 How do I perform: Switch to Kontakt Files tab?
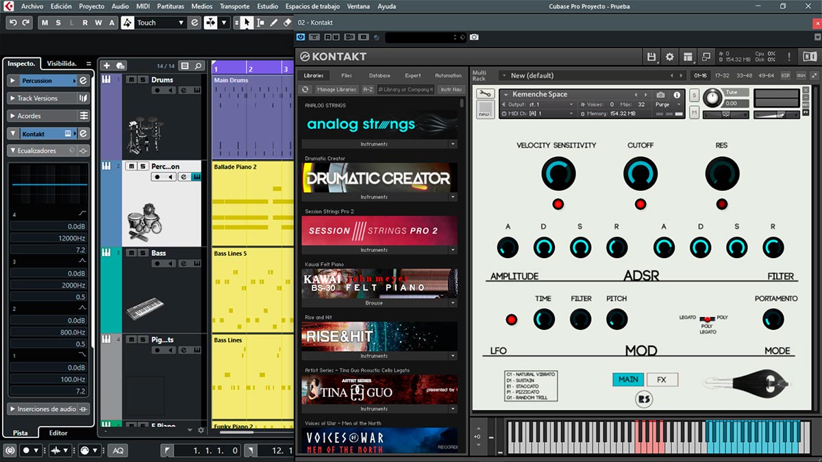coord(347,75)
